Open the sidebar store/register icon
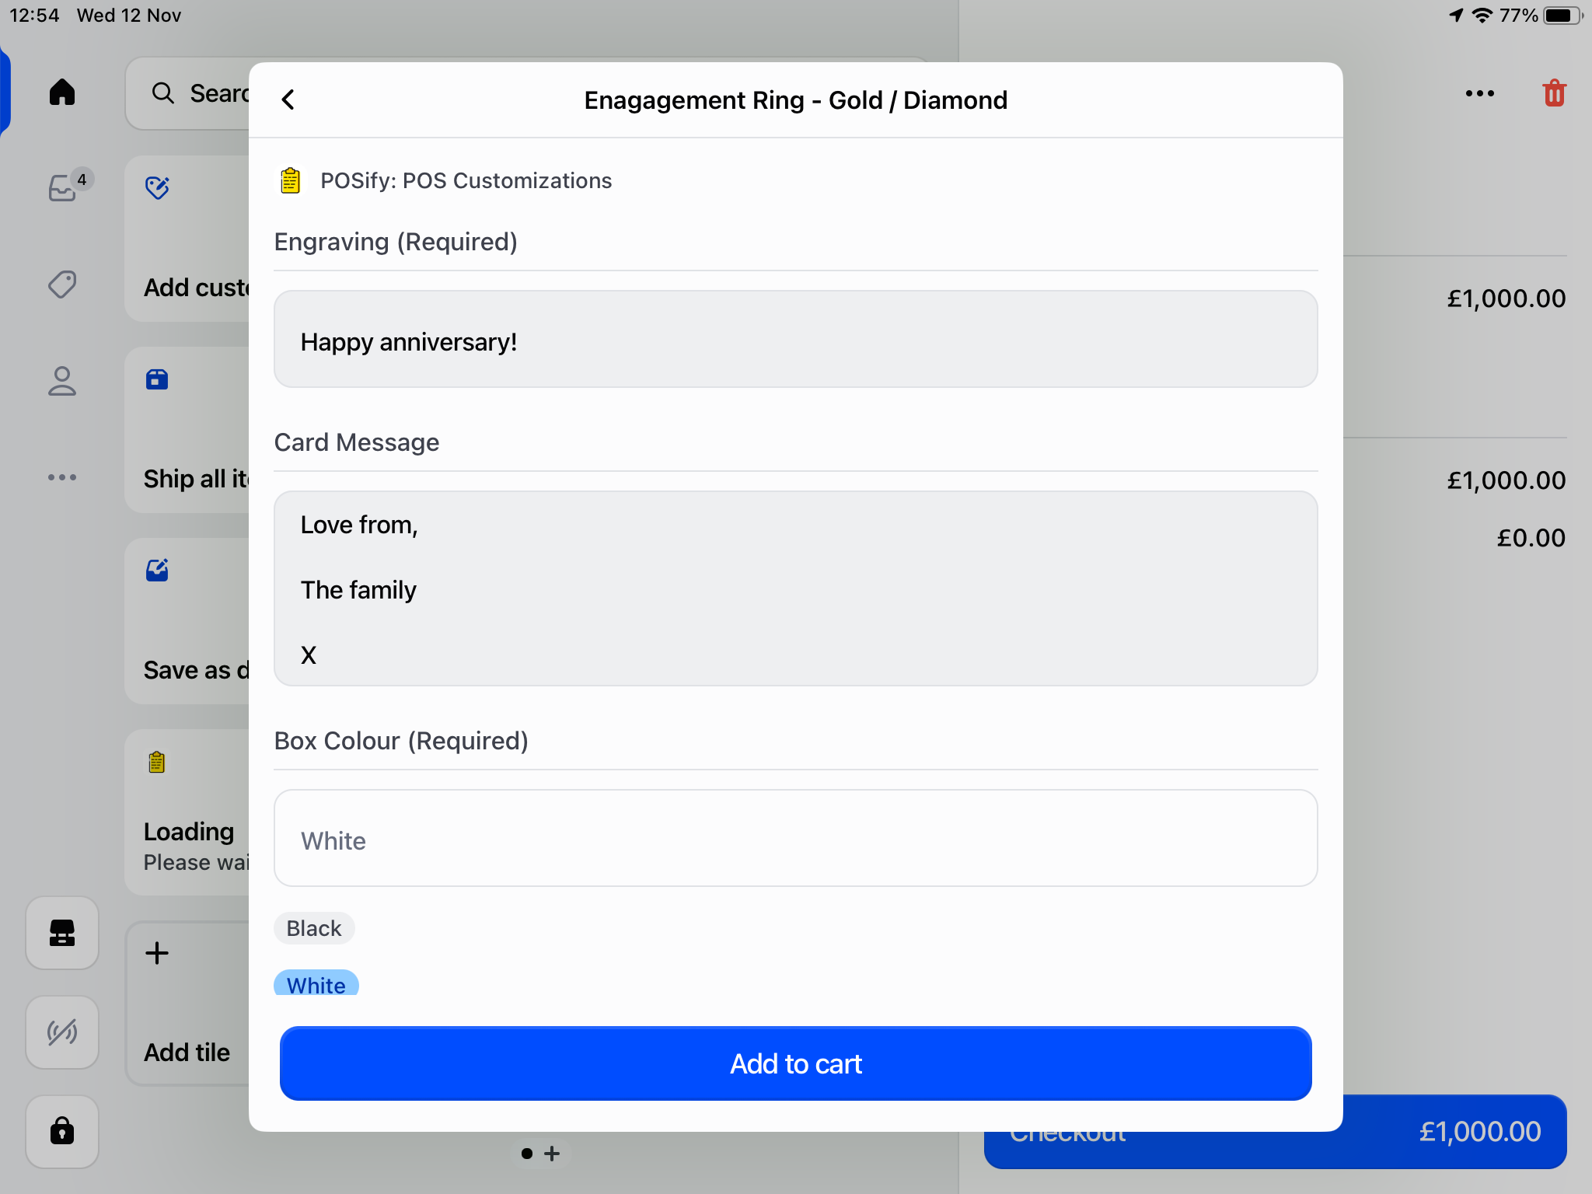 [62, 933]
